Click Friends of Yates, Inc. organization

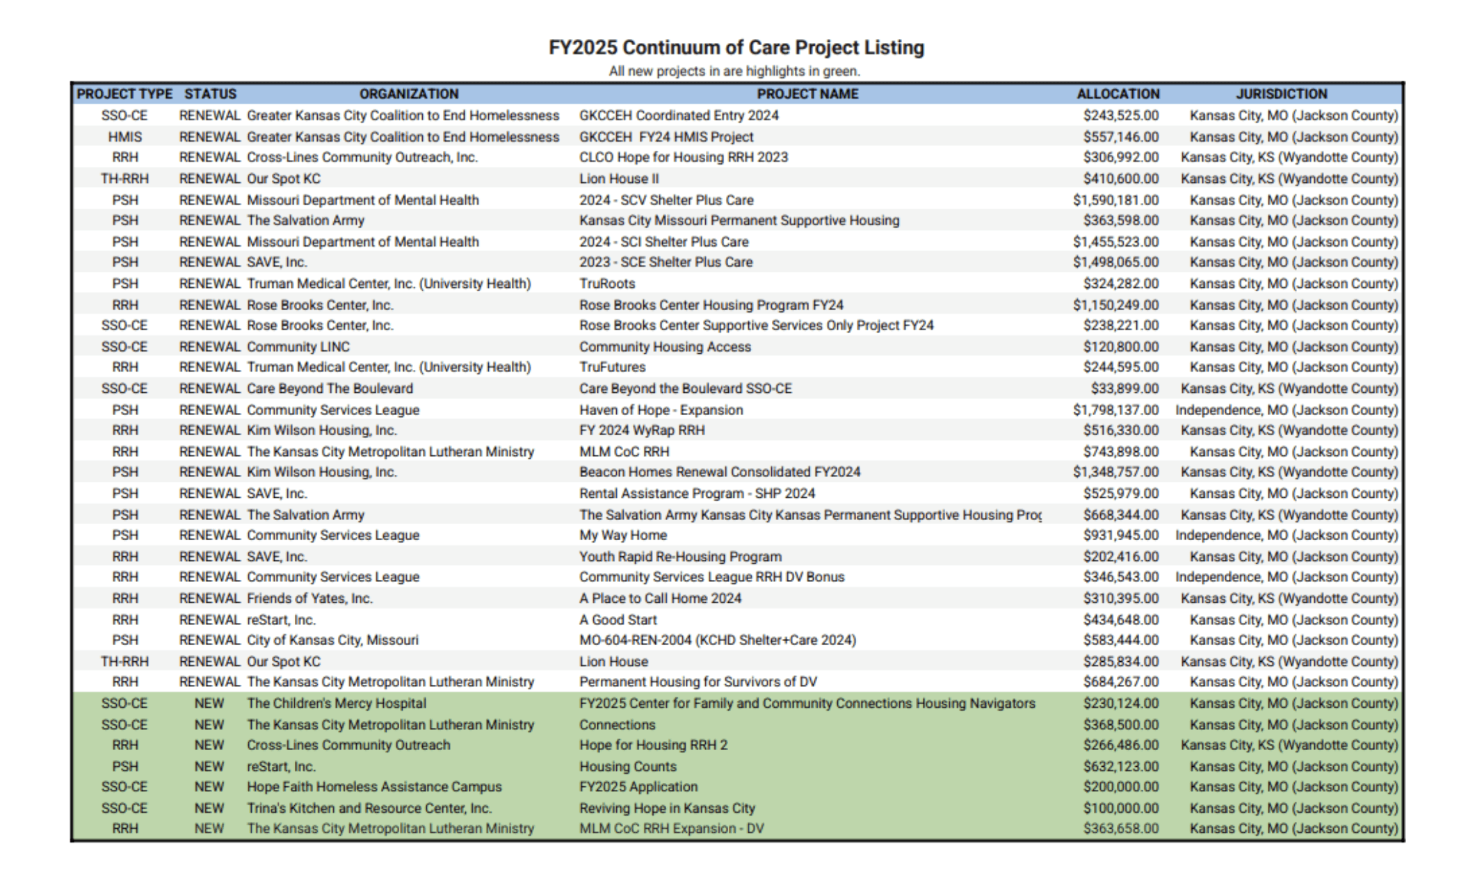click(309, 599)
